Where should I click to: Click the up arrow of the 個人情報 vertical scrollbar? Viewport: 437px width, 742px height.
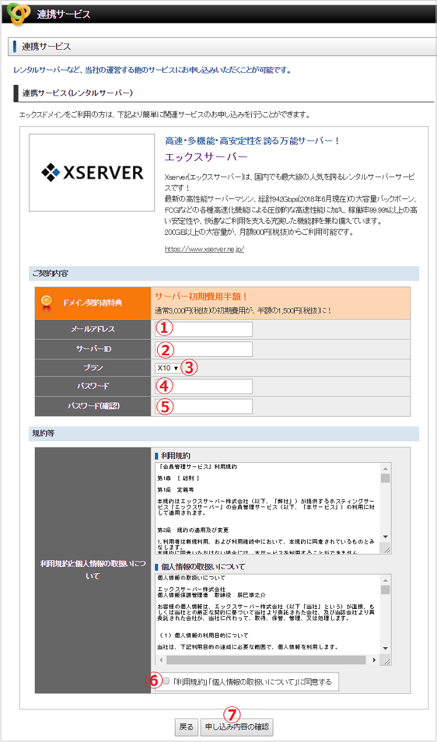(x=385, y=579)
